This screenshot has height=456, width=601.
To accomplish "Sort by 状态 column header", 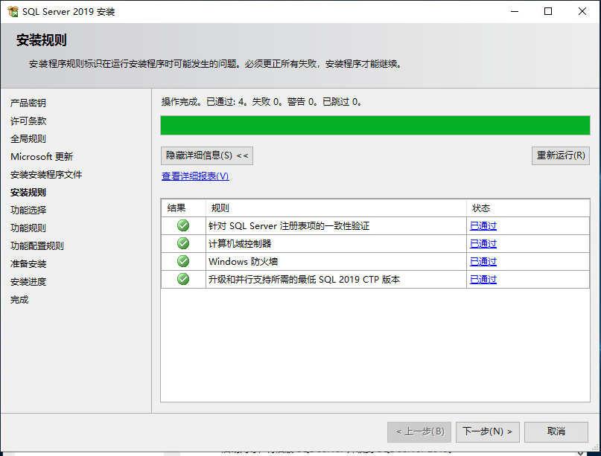I will click(x=528, y=208).
